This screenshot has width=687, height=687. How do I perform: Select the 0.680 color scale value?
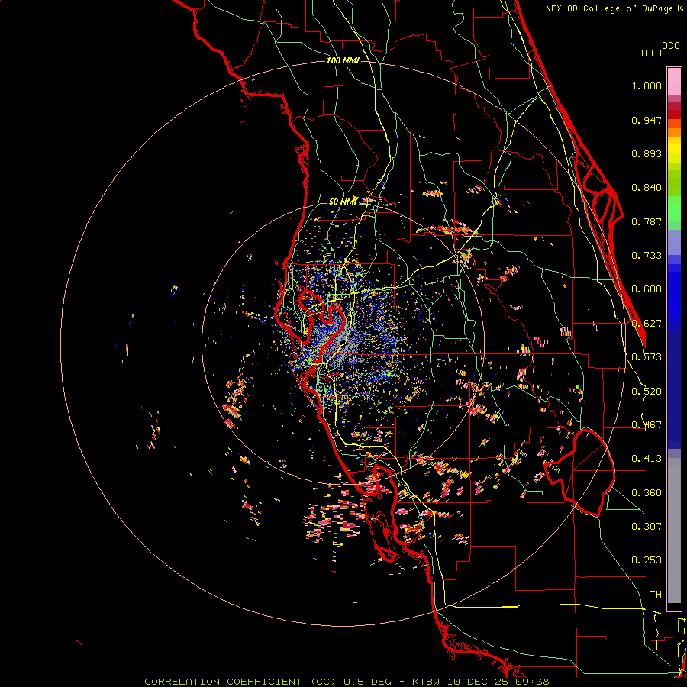tap(647, 289)
